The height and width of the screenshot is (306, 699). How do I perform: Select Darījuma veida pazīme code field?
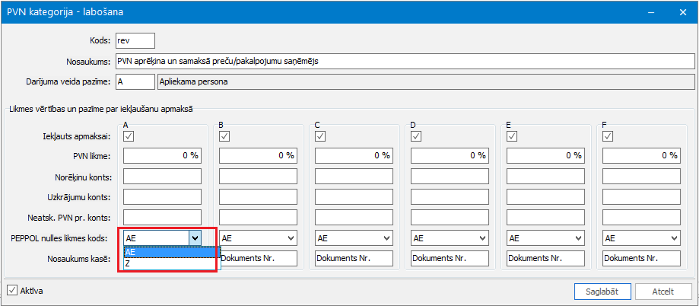coord(135,82)
